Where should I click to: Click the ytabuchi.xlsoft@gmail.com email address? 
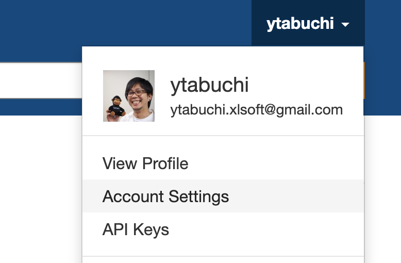(x=257, y=110)
